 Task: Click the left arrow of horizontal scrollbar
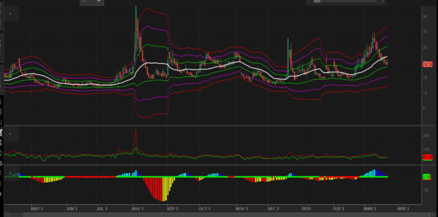click(x=7, y=214)
